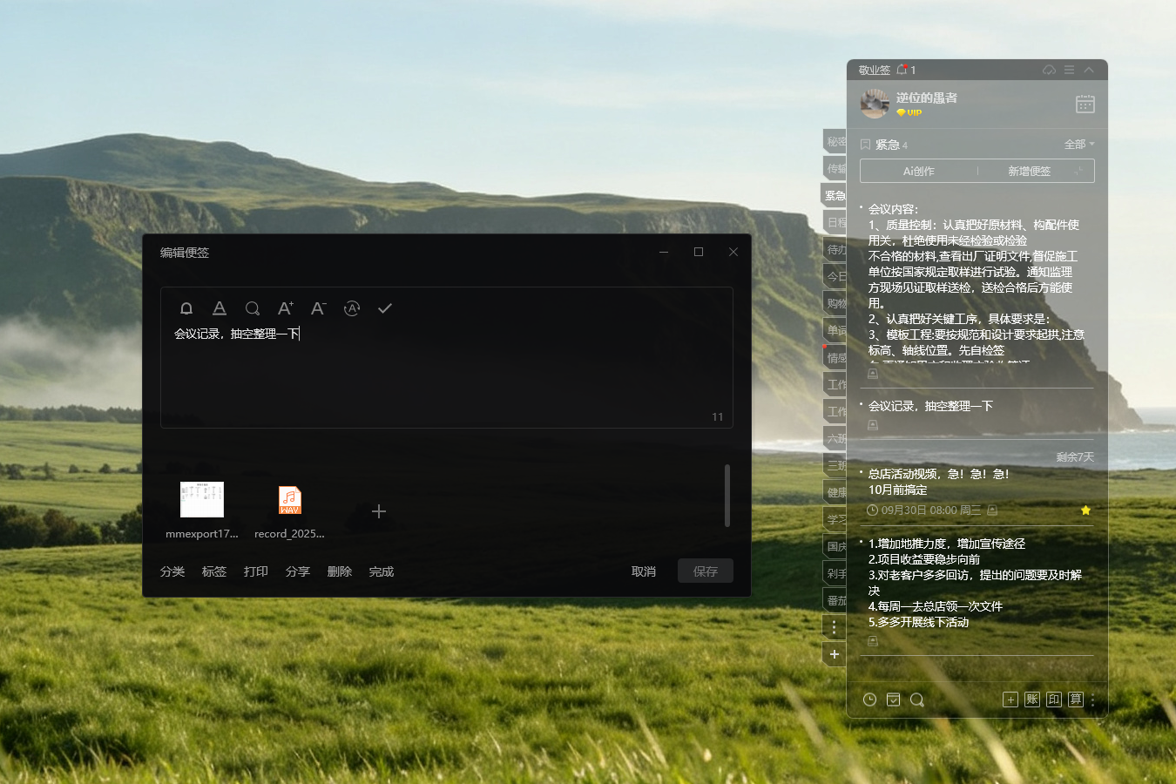
Task: Click 标签 in the editor footer
Action: [x=214, y=572]
